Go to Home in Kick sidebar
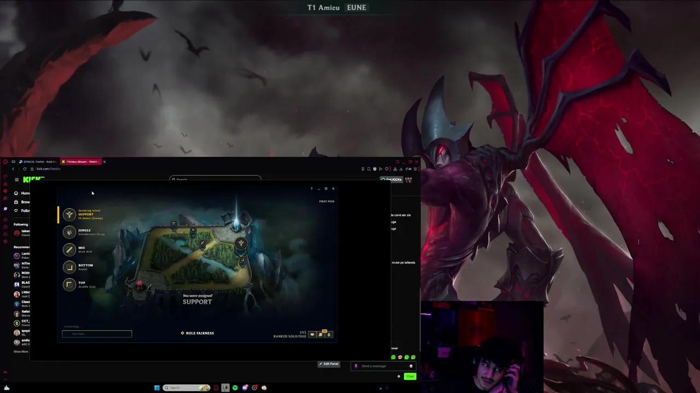Viewport: 700px width, 393px height. (x=22, y=193)
